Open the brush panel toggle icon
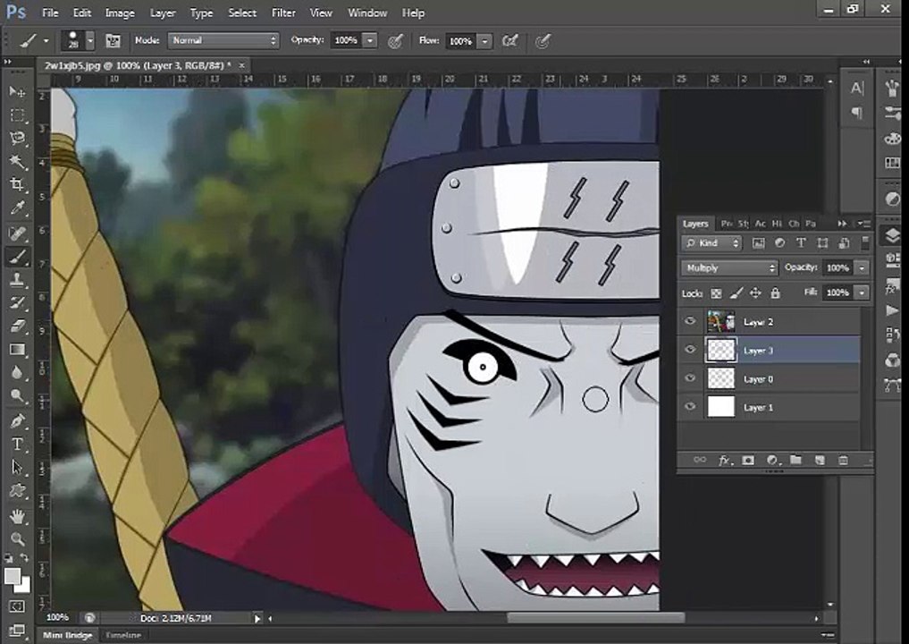Image resolution: width=909 pixels, height=644 pixels. tap(113, 40)
